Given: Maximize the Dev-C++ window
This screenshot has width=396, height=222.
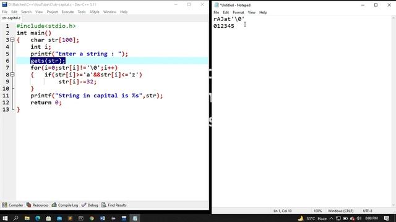Looking at the screenshot, I should [189, 4].
